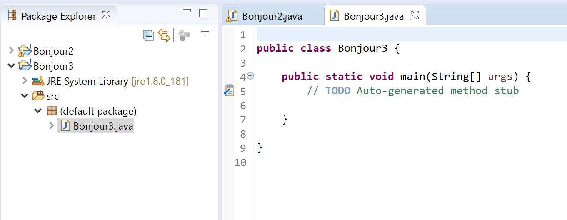Close the Bonjour3.java editor tab
This screenshot has width=567, height=220.
tap(415, 16)
